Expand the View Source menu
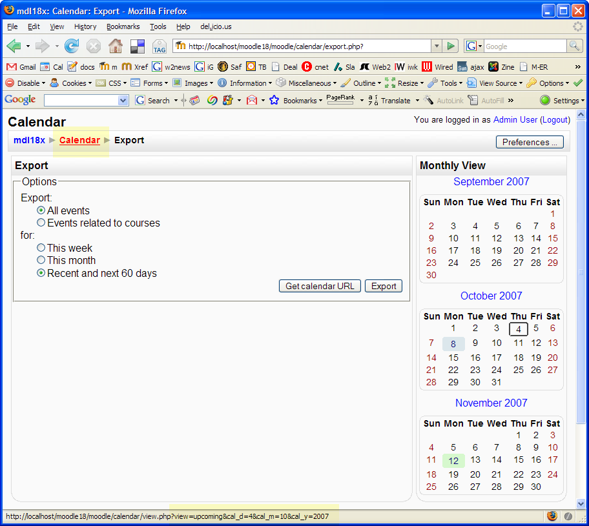Image resolution: width=589 pixels, height=526 pixels. click(495, 83)
